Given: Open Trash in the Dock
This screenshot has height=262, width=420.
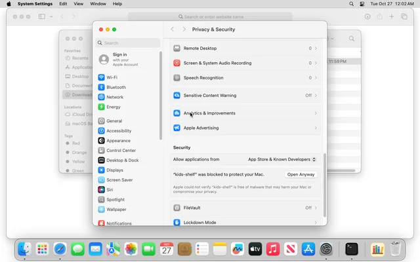Looking at the screenshot, I should pyautogui.click(x=395, y=249).
